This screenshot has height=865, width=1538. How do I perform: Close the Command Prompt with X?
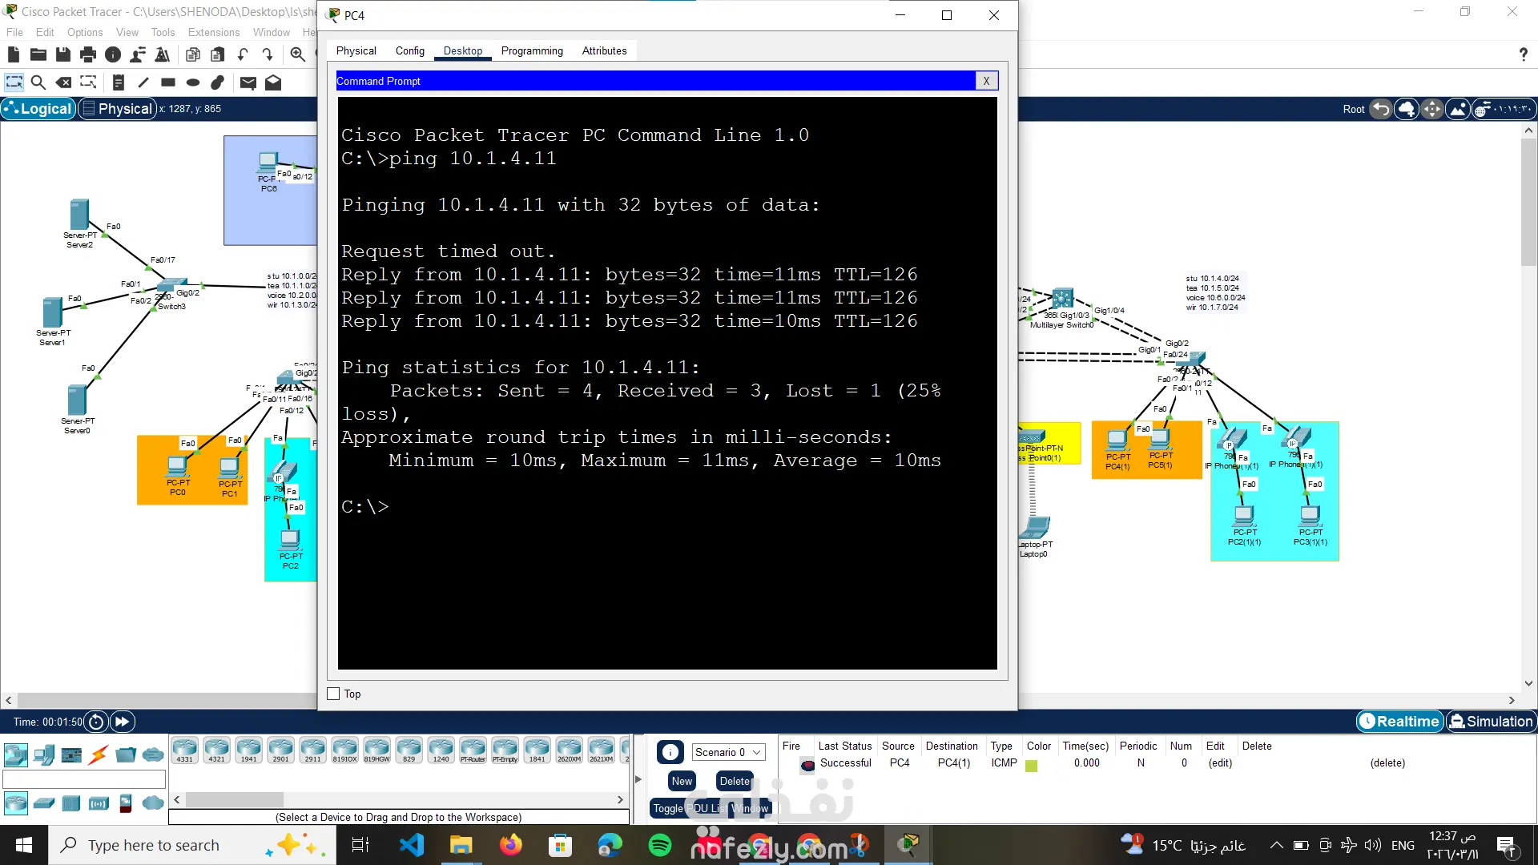(x=986, y=81)
